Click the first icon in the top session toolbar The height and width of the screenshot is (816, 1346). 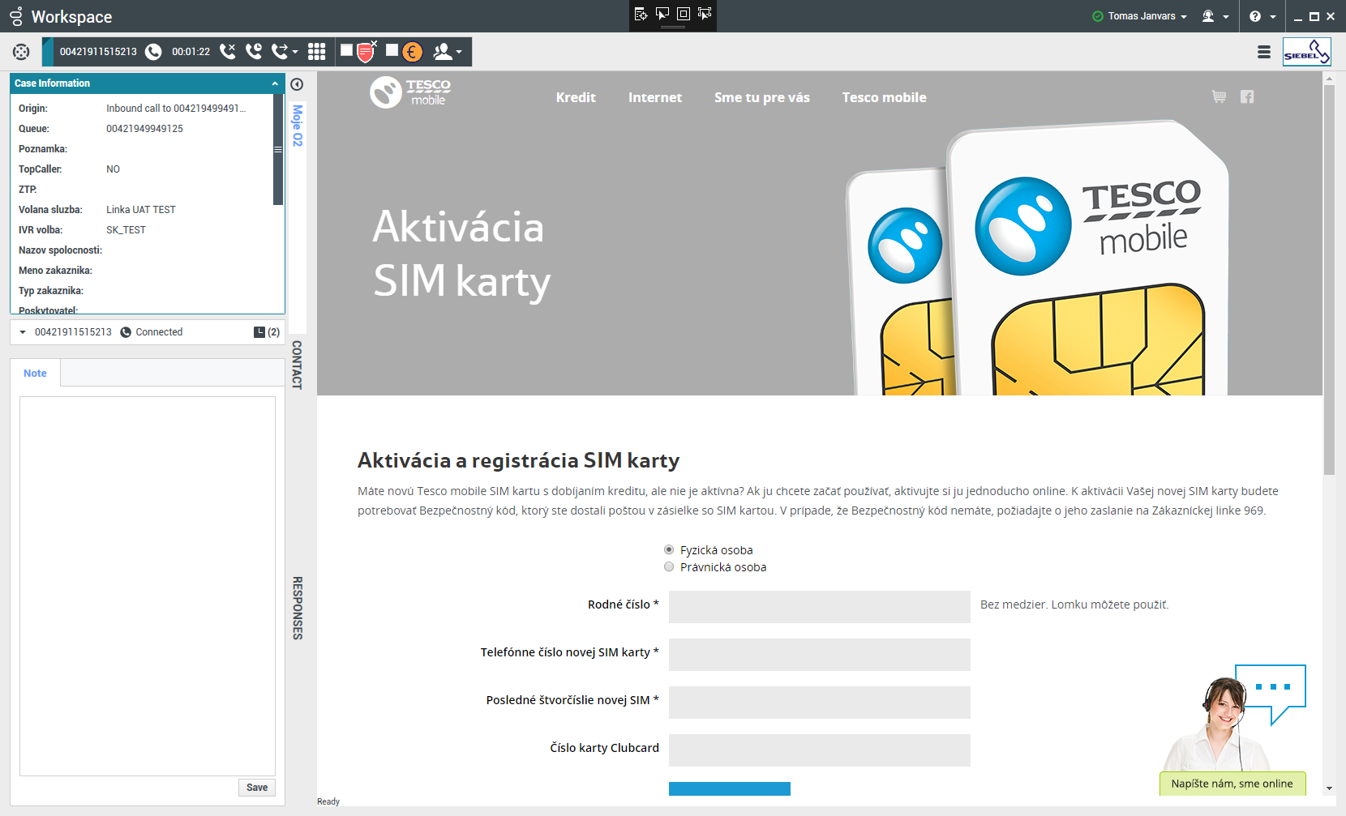click(x=641, y=14)
